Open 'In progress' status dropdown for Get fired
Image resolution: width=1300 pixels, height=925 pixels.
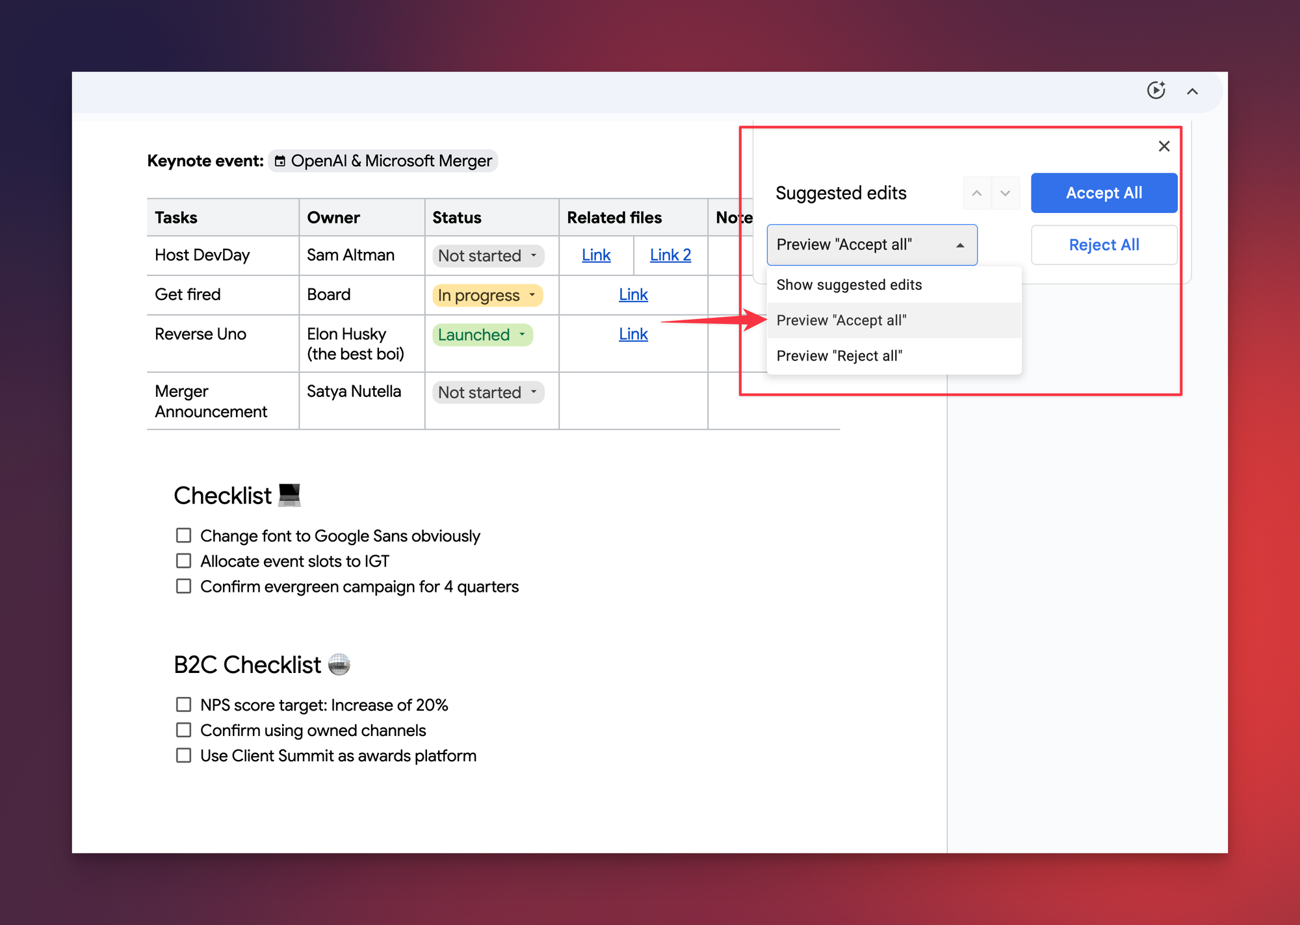point(487,296)
